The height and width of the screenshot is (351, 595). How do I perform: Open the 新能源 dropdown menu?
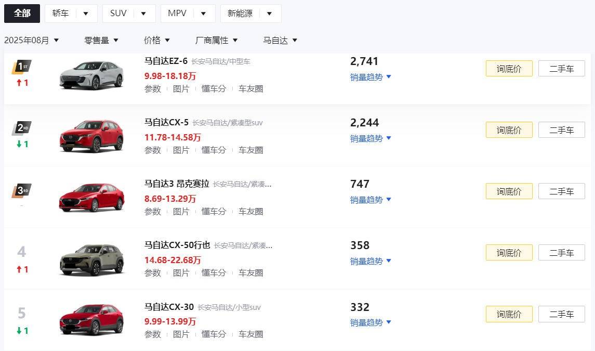click(269, 14)
